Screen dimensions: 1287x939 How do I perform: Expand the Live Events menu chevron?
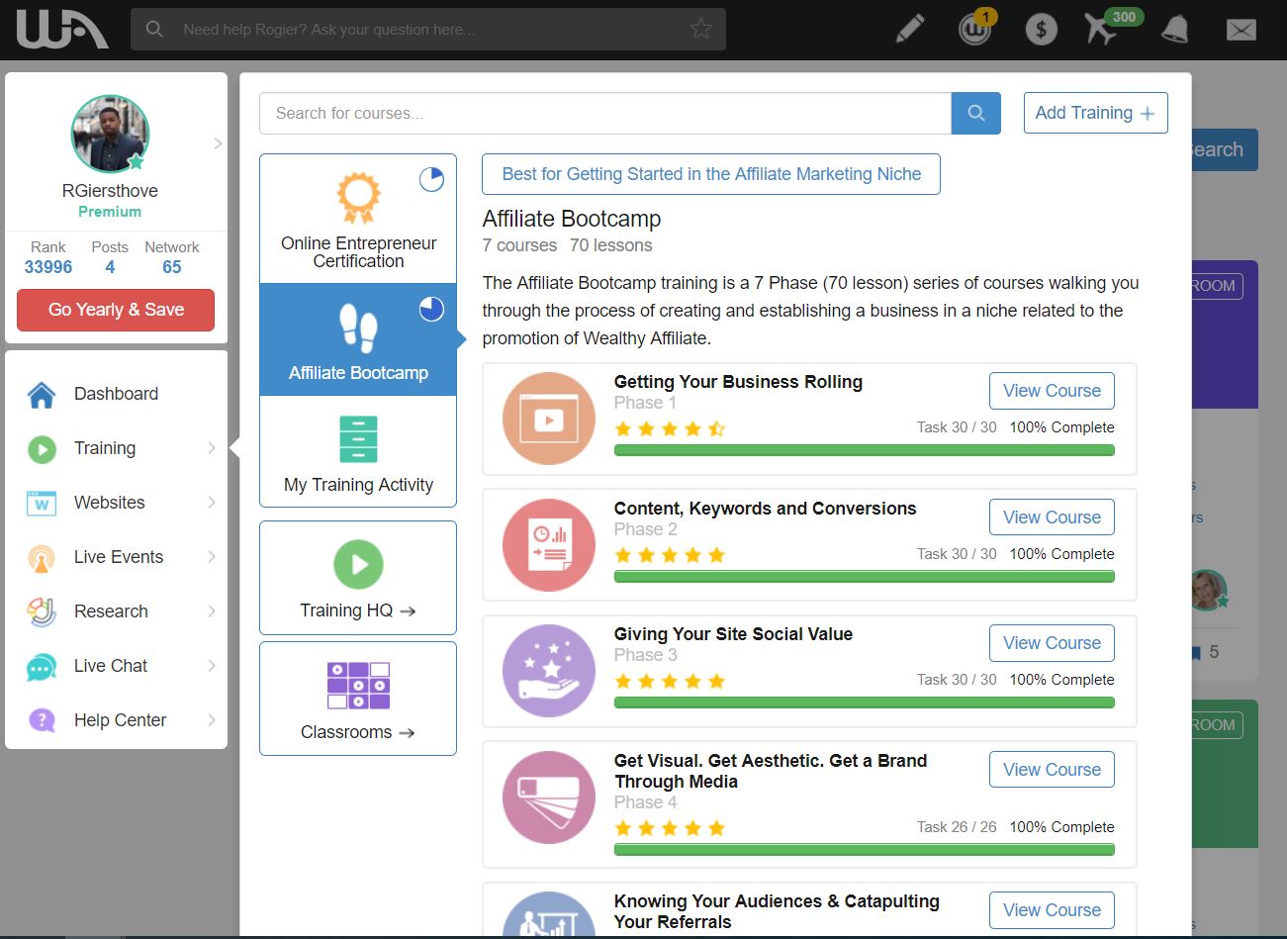click(x=211, y=557)
